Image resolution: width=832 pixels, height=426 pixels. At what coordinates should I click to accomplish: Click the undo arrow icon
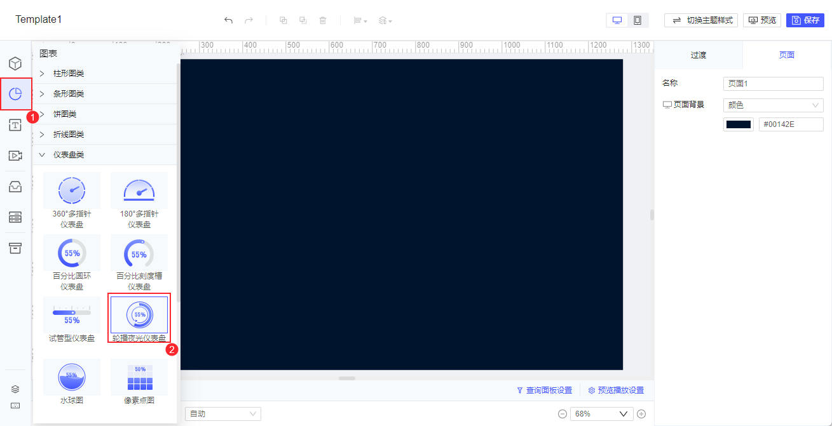228,20
